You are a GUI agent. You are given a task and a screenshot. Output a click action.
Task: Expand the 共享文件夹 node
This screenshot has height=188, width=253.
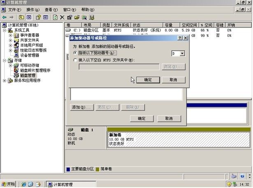(10, 40)
